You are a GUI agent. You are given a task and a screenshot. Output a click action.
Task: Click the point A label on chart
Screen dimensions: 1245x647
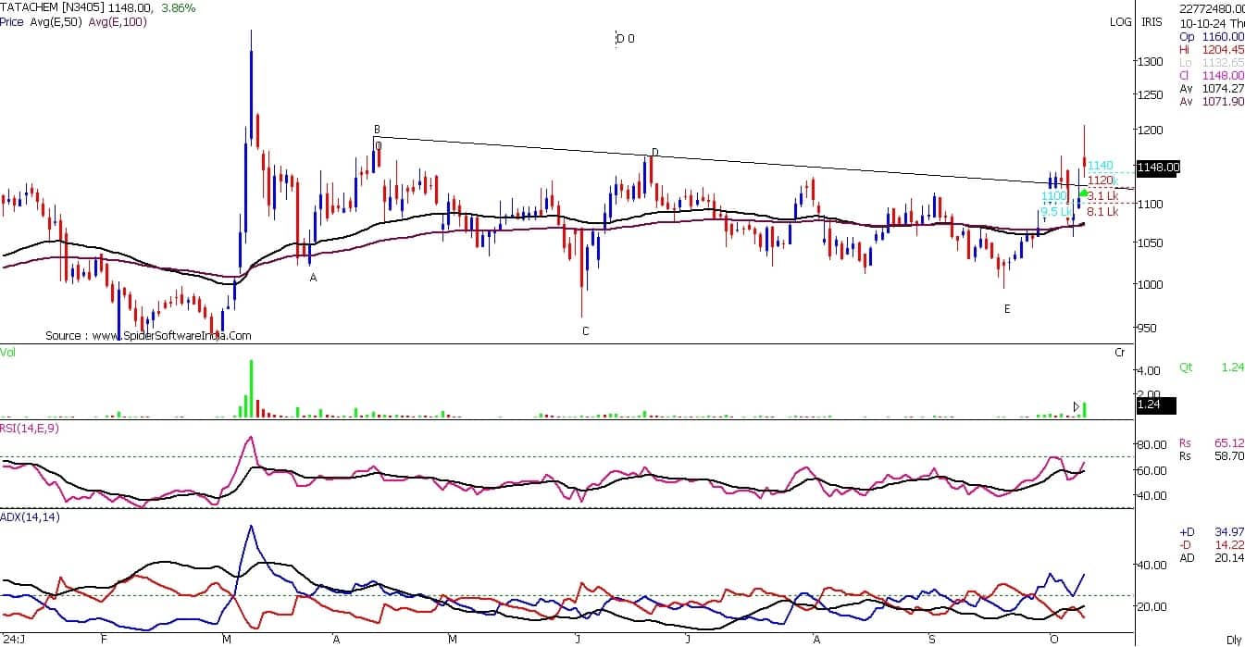[x=313, y=278]
